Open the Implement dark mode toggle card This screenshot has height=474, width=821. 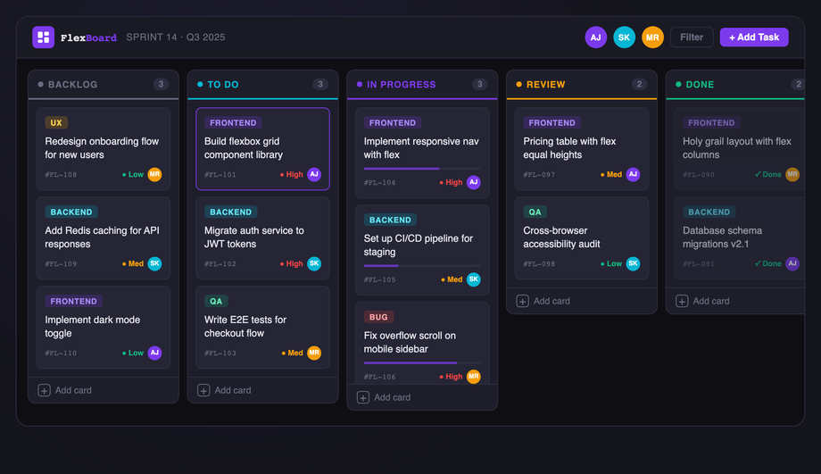point(104,327)
